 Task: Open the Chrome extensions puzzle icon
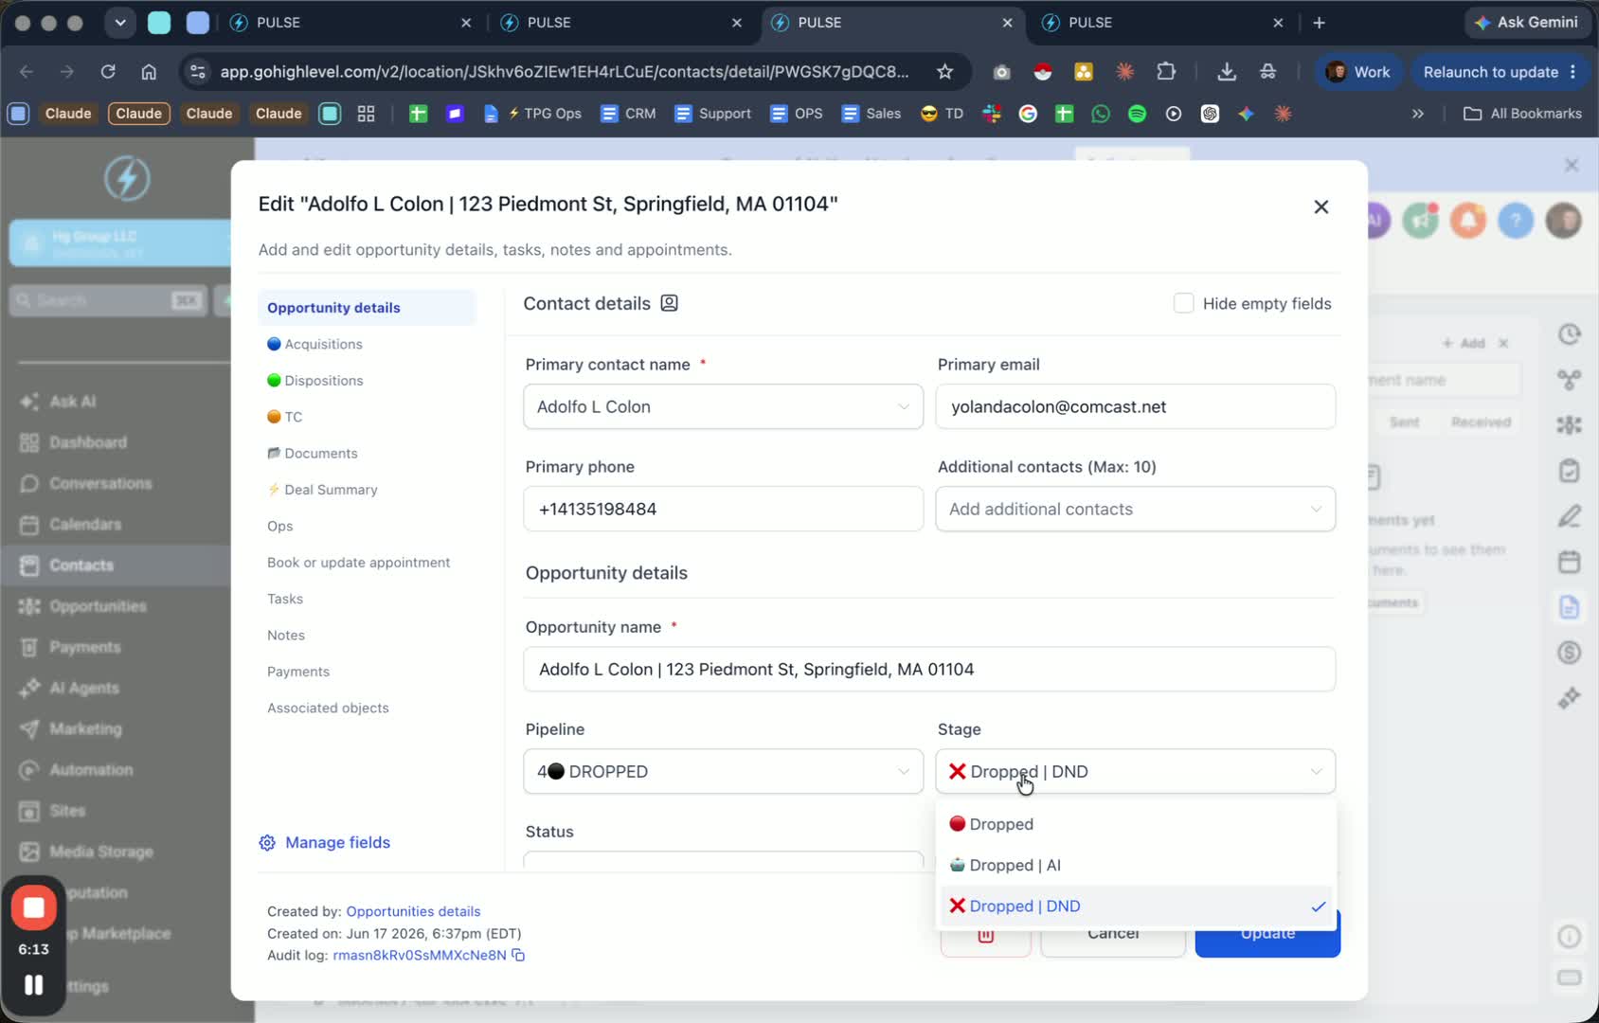pyautogui.click(x=1166, y=72)
